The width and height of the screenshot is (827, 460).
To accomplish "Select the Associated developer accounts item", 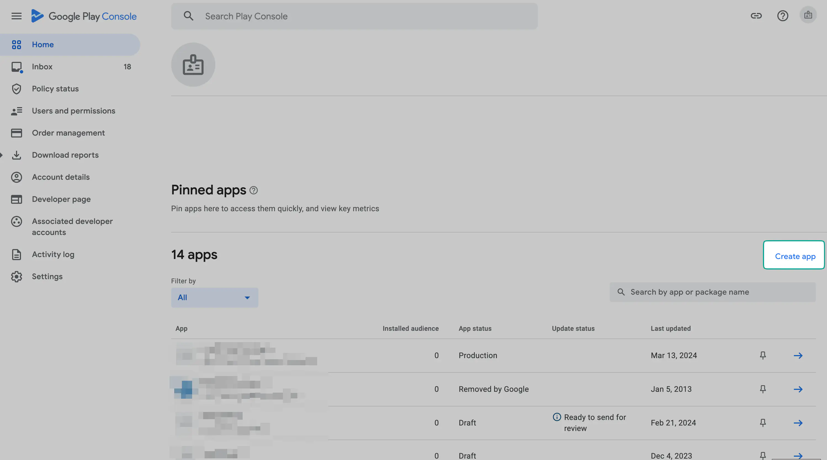I will [x=72, y=226].
